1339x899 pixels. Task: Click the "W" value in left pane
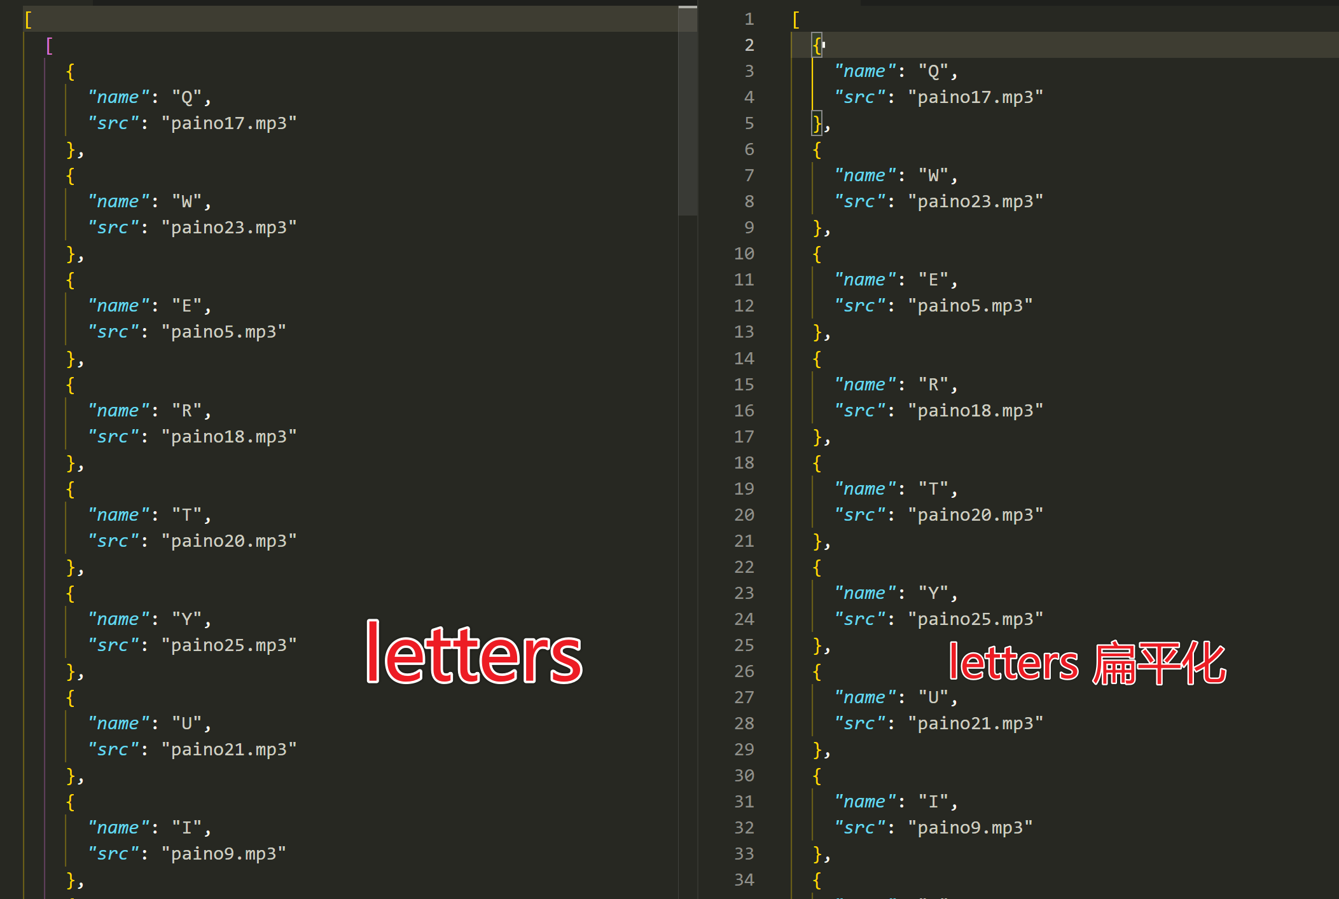tap(186, 202)
